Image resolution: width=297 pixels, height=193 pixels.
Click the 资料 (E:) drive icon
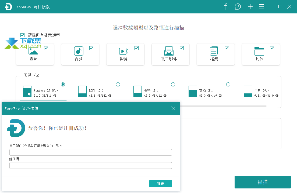coord(137,91)
